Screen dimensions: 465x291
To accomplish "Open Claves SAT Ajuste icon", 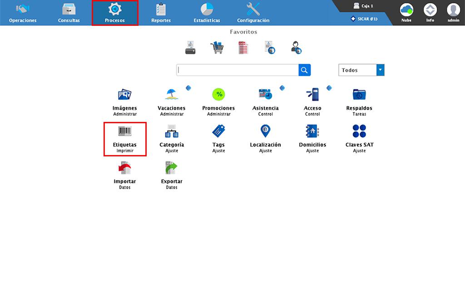I will [359, 131].
